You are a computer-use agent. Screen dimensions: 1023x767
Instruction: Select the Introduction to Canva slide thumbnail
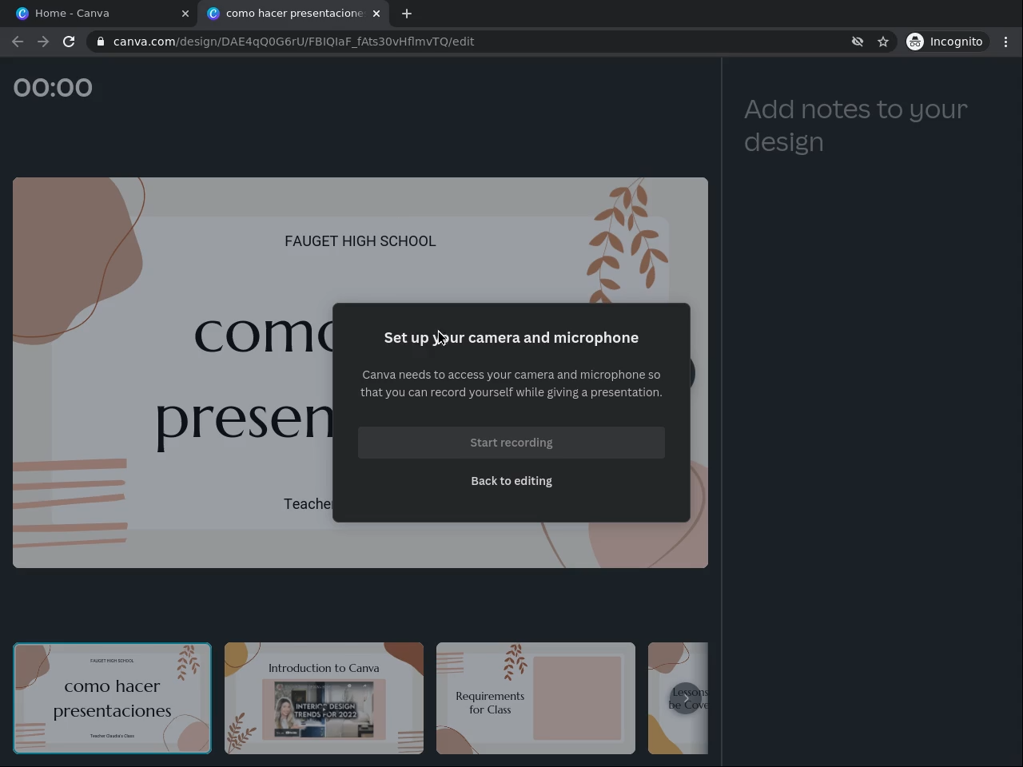324,698
